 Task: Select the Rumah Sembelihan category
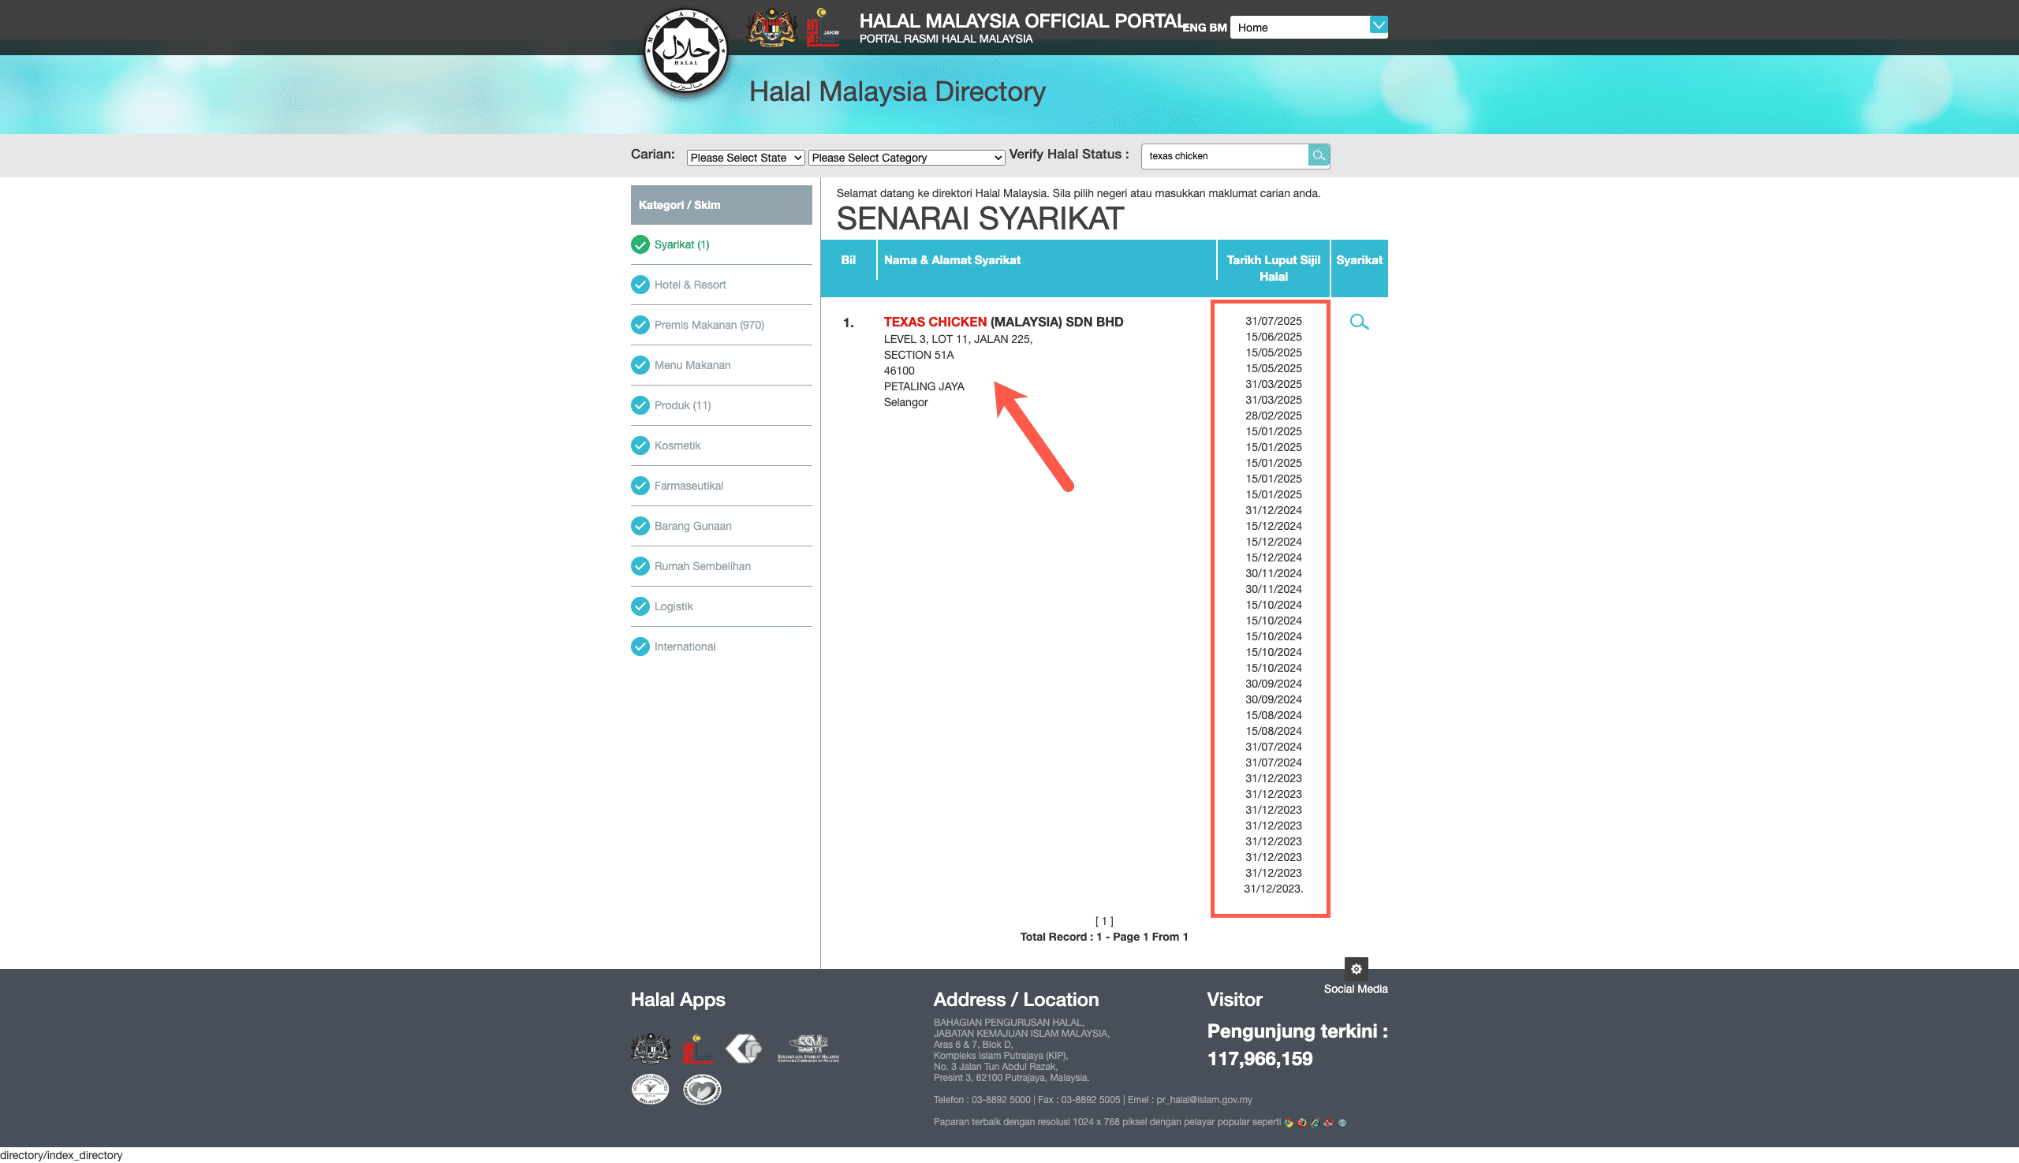[x=702, y=566]
